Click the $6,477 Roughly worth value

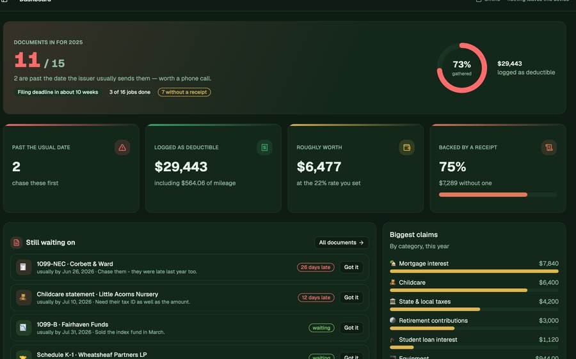[319, 167]
